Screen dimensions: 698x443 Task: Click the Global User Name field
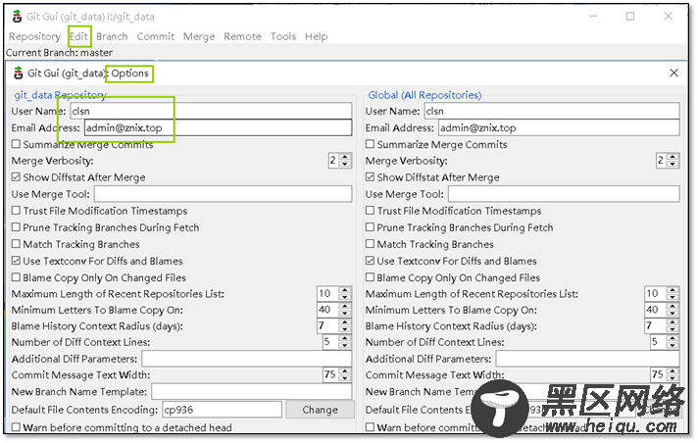552,112
